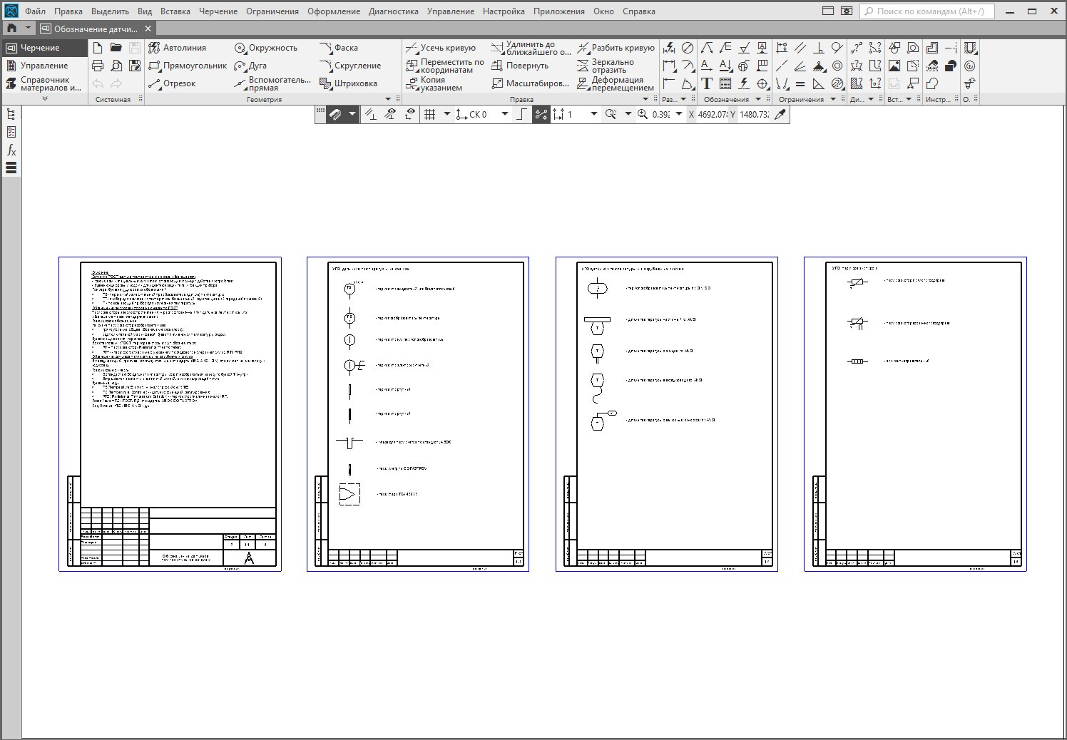Activate the Штриховка hatch tool

click(x=348, y=83)
